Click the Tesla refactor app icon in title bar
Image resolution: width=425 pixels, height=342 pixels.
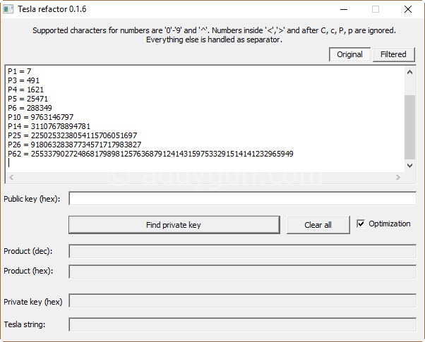[8, 9]
